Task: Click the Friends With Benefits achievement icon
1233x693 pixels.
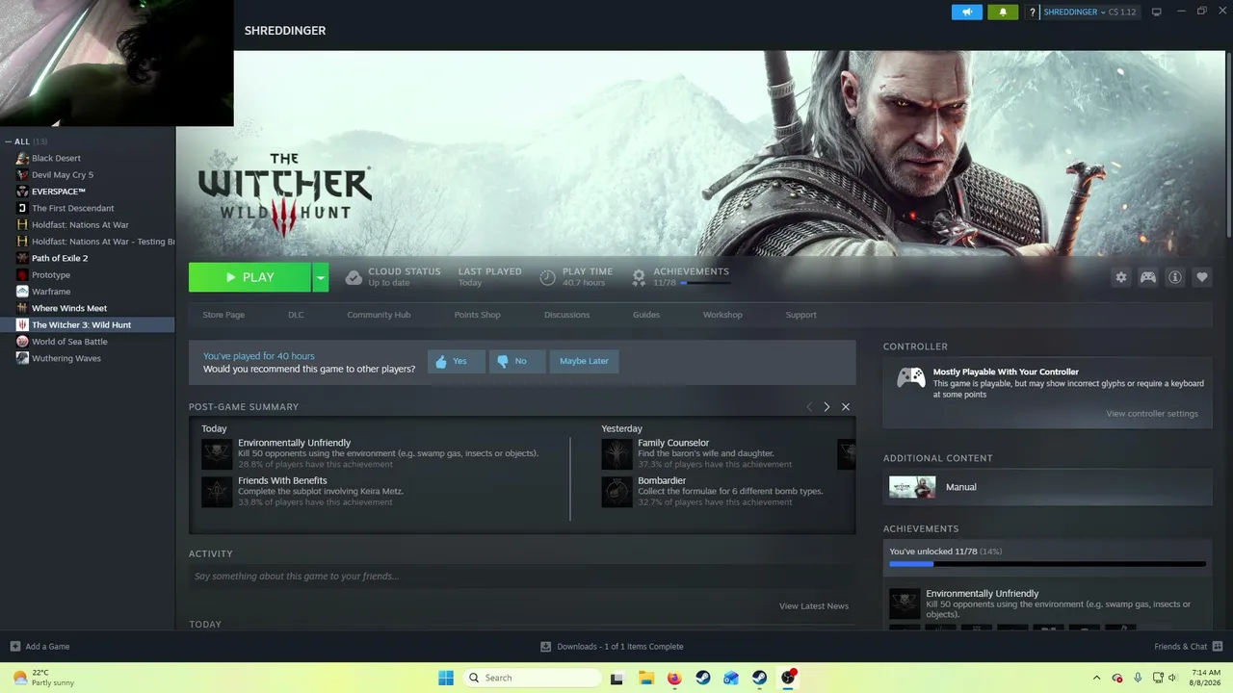Action: tap(217, 492)
